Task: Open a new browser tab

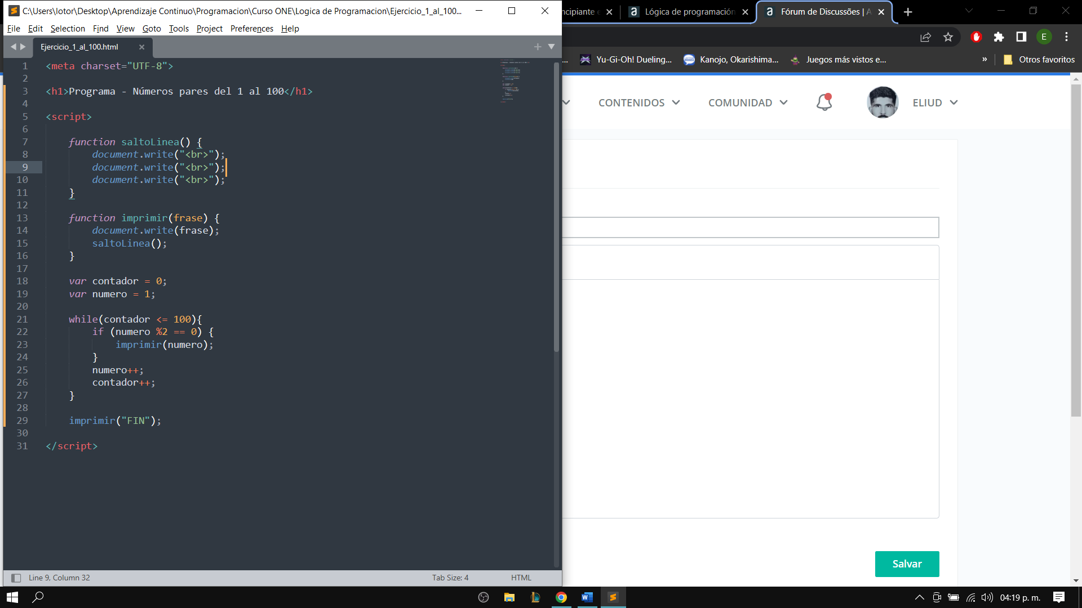Action: (x=908, y=12)
